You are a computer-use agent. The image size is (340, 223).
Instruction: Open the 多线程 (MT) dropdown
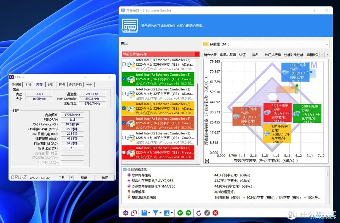266,44
